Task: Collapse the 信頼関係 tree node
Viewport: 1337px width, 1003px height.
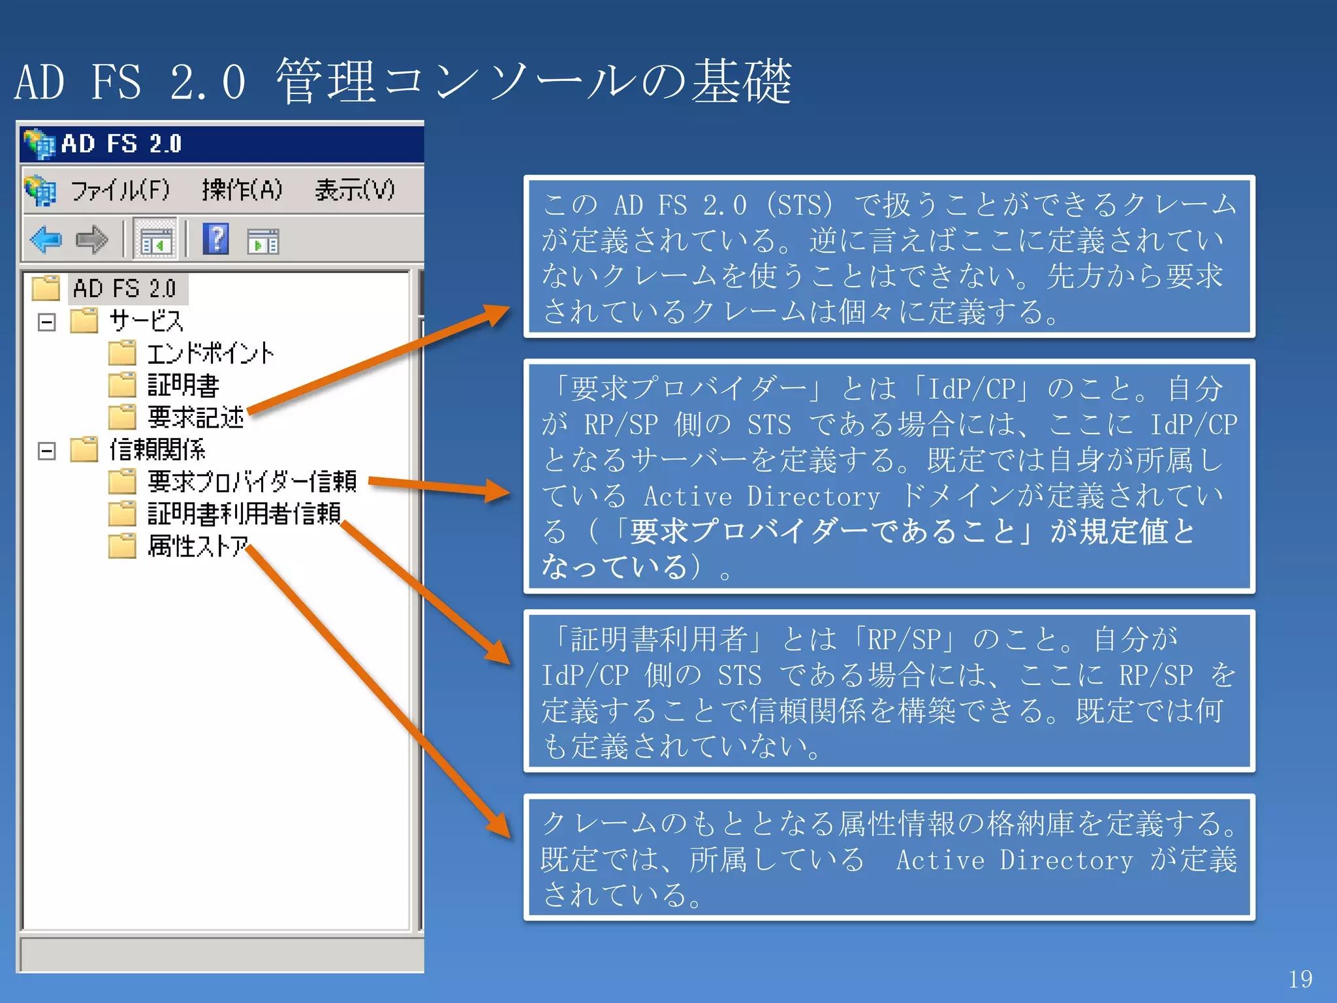Action: [x=47, y=451]
